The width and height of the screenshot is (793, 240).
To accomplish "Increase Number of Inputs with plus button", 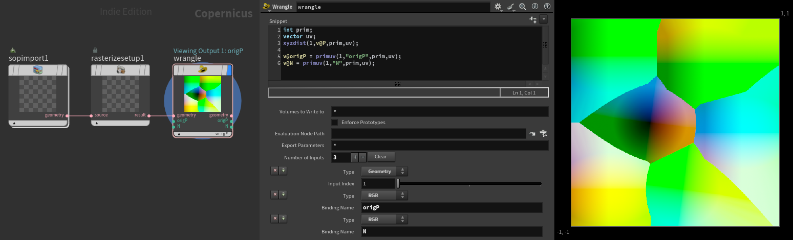I will coord(354,157).
